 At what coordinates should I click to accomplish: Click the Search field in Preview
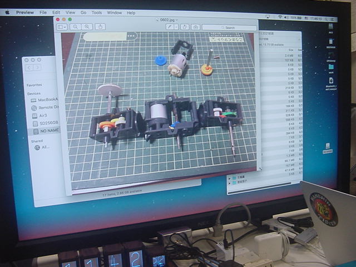point(229,28)
